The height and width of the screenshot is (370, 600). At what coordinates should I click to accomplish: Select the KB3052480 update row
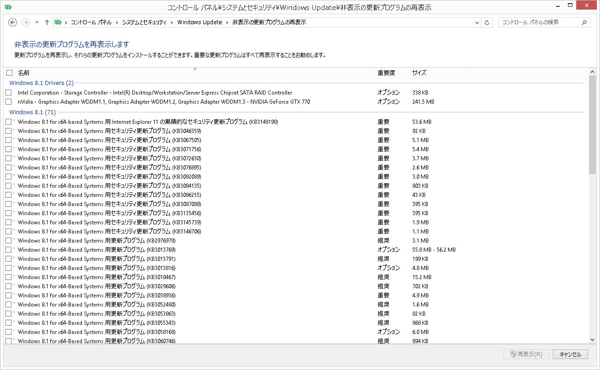pos(295,305)
